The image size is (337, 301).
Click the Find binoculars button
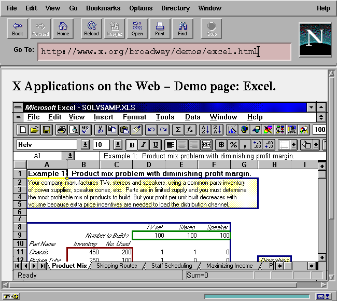(182, 29)
